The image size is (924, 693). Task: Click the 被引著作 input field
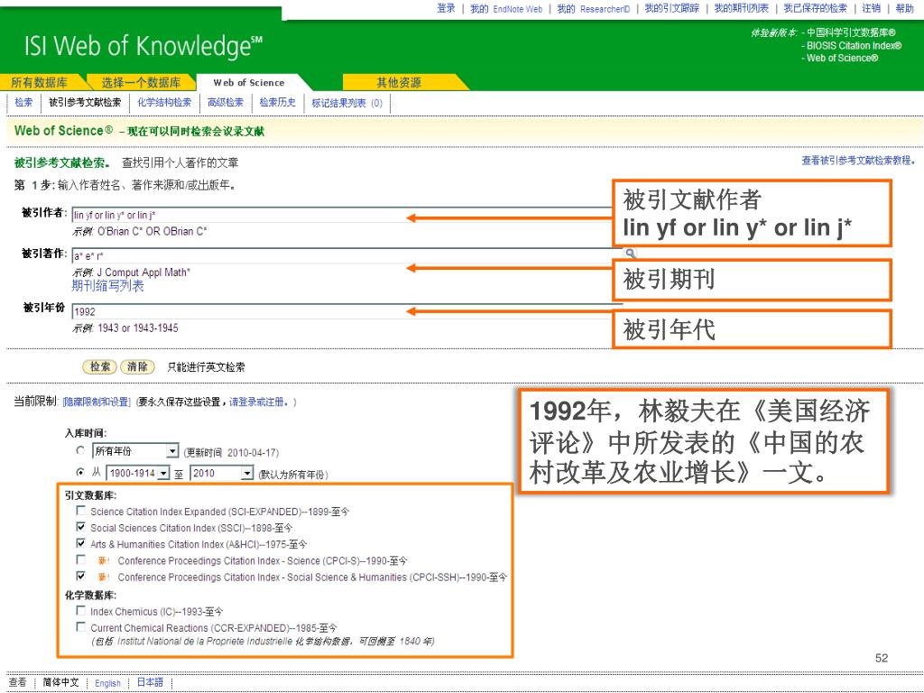click(x=347, y=255)
